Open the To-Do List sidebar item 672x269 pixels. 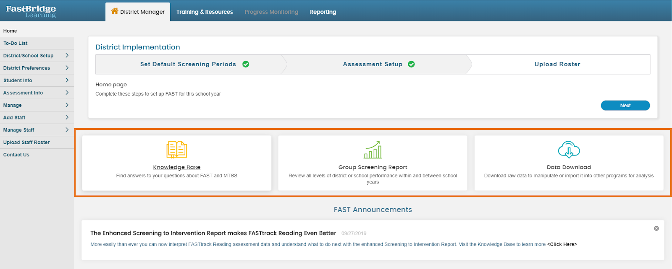click(x=37, y=43)
